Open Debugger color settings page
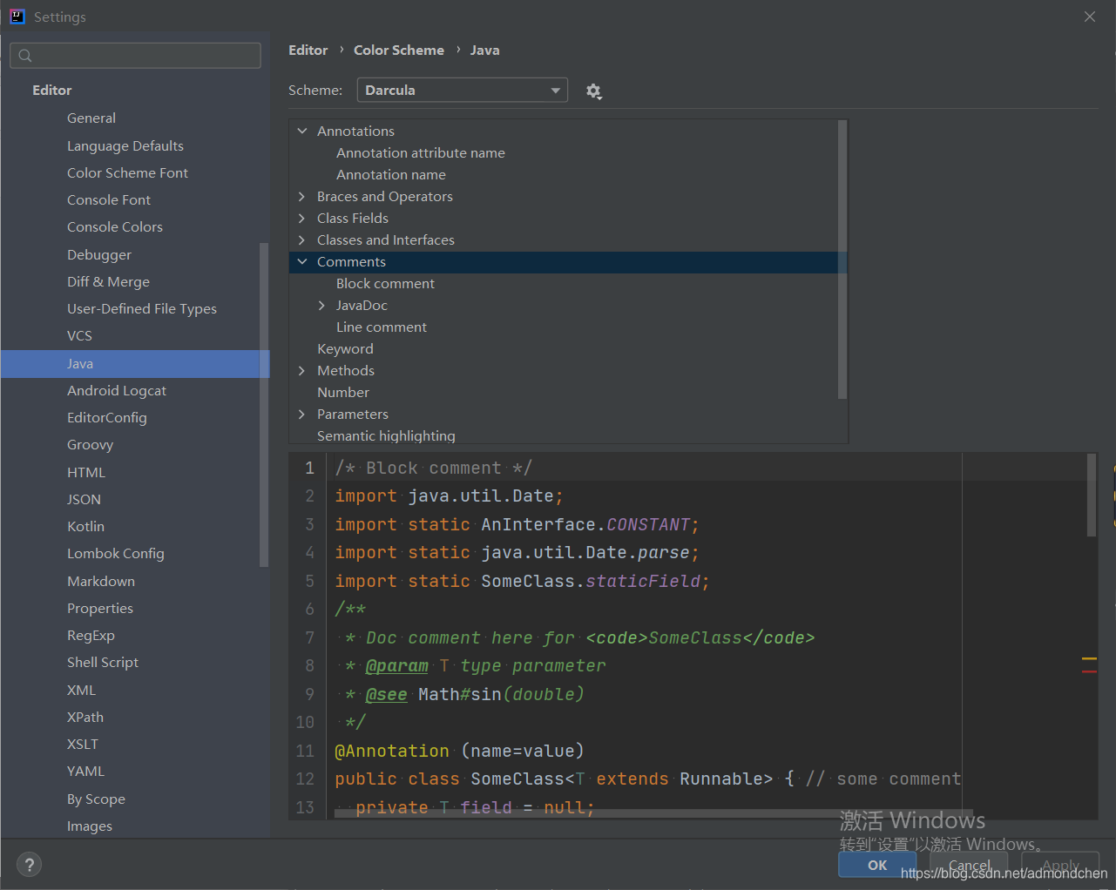The height and width of the screenshot is (890, 1116). tap(99, 254)
